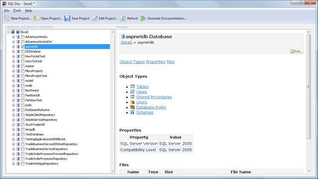
Task: Check the RedGreenRefactor checkbox
Action: tap(23, 110)
